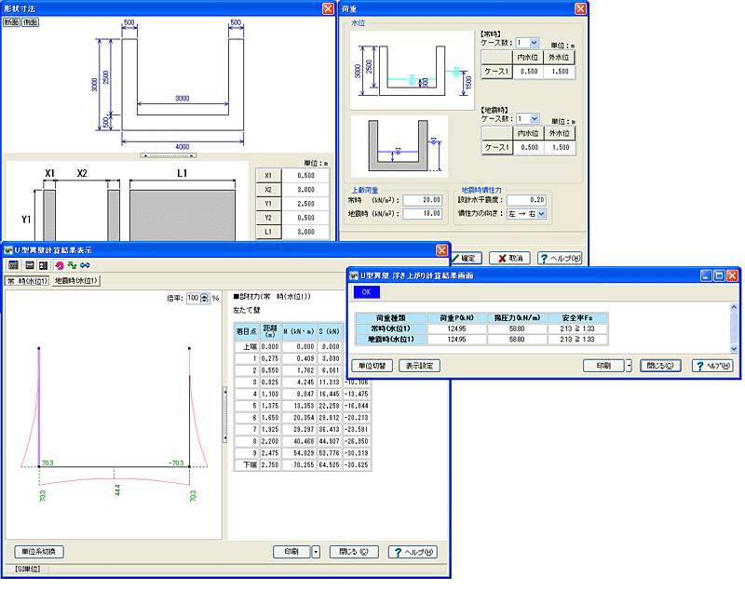The width and height of the screenshot is (745, 590).
Task: Click the [SI単位] status bar entry
Action: point(27,569)
